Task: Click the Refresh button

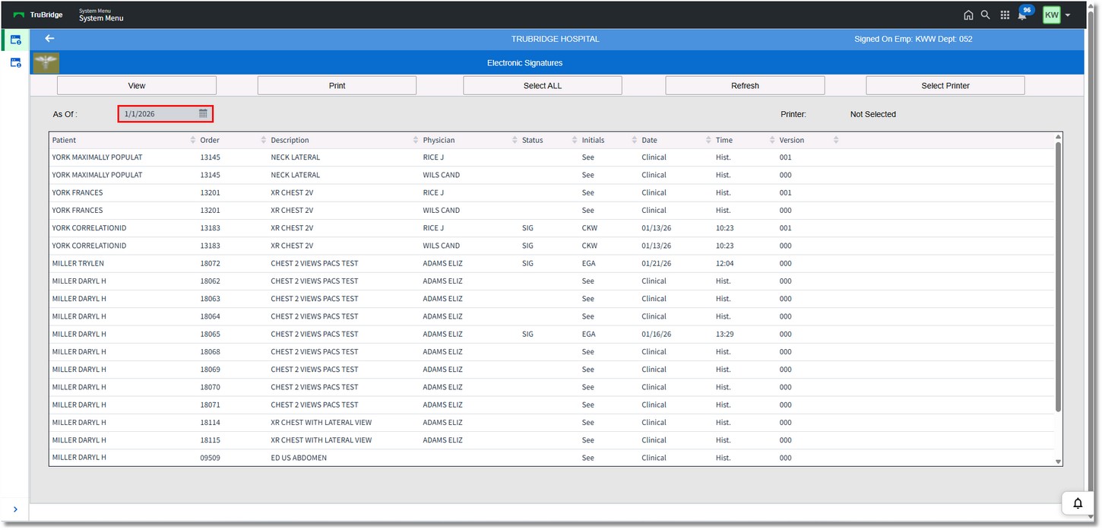Action: [744, 84]
